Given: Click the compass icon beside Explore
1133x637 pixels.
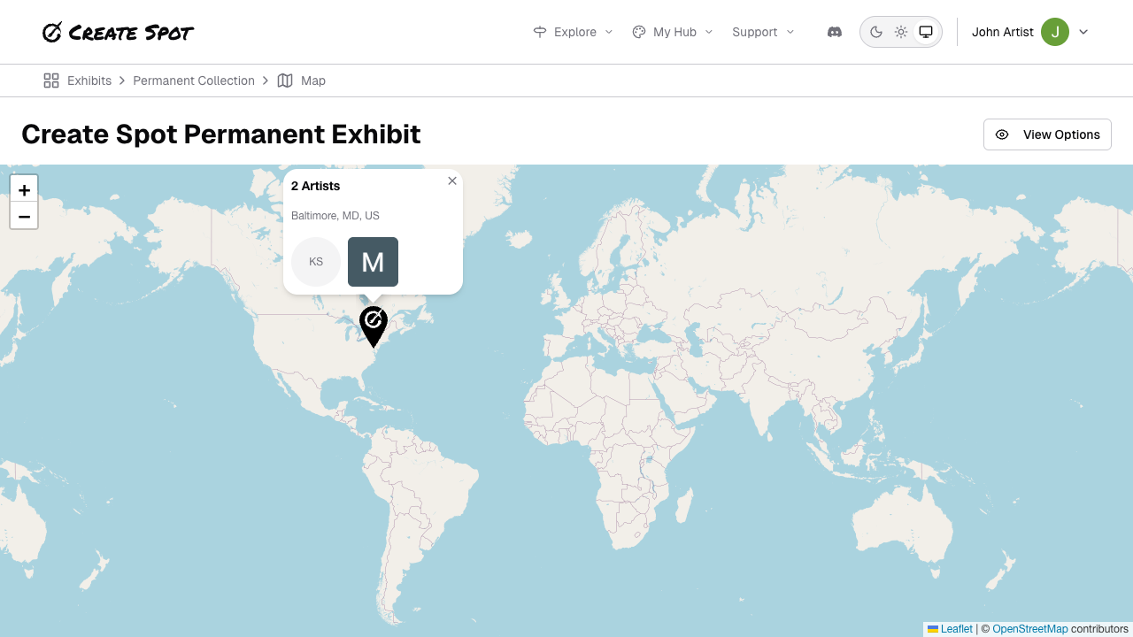Looking at the screenshot, I should tap(540, 32).
